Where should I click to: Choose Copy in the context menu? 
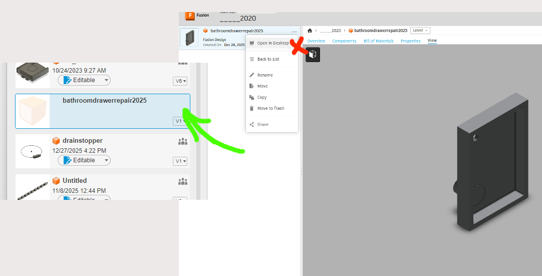pos(272,97)
